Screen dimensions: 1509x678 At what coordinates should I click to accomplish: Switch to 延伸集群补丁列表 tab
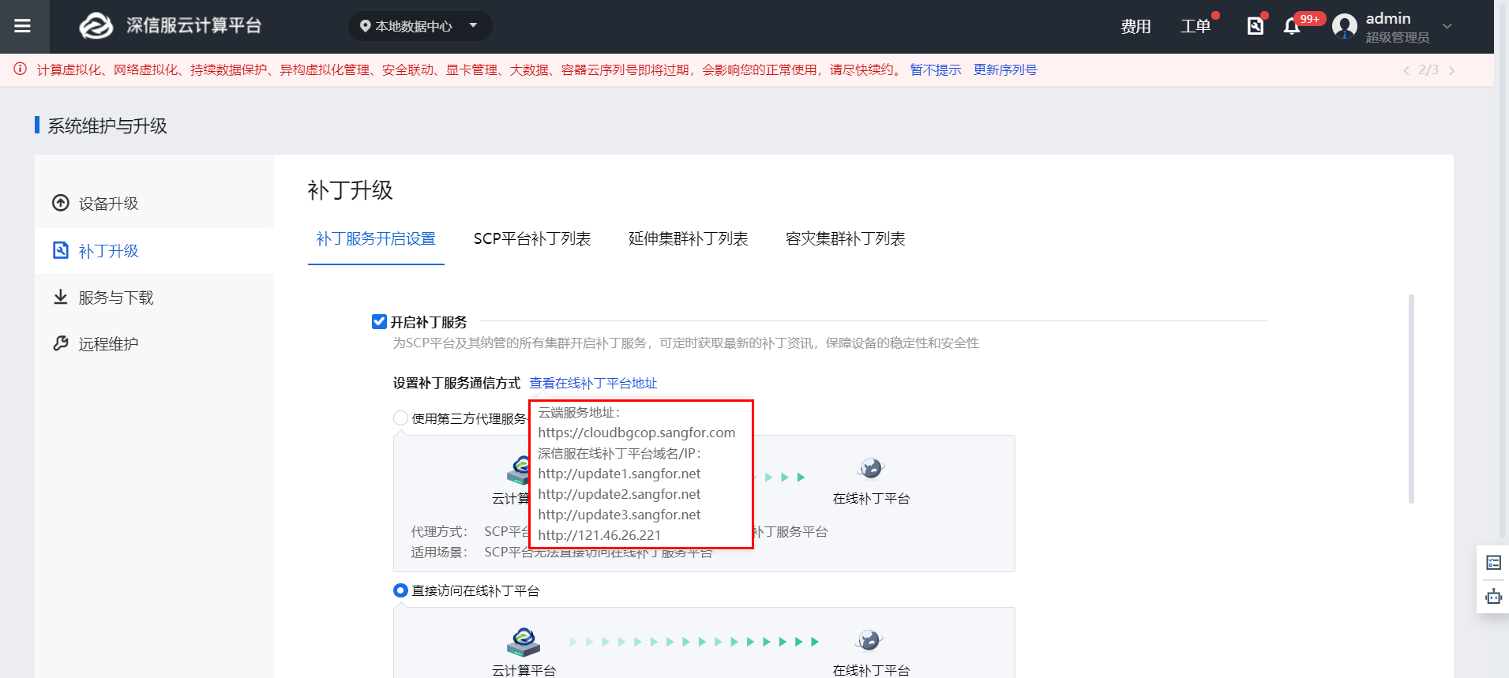click(688, 239)
